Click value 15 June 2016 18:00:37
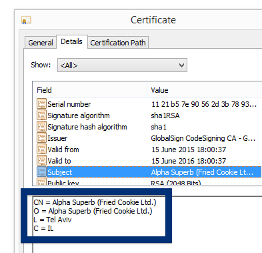This screenshot has height=253, width=262. pyautogui.click(x=189, y=161)
